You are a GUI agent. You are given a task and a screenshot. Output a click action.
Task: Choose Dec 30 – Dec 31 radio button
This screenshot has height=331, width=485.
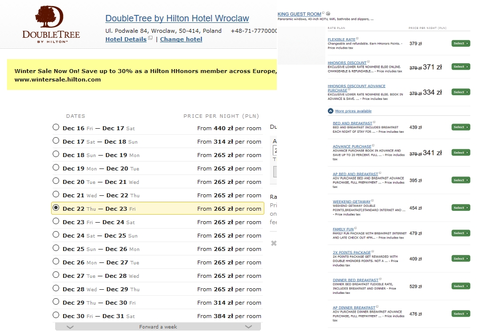tap(56, 315)
